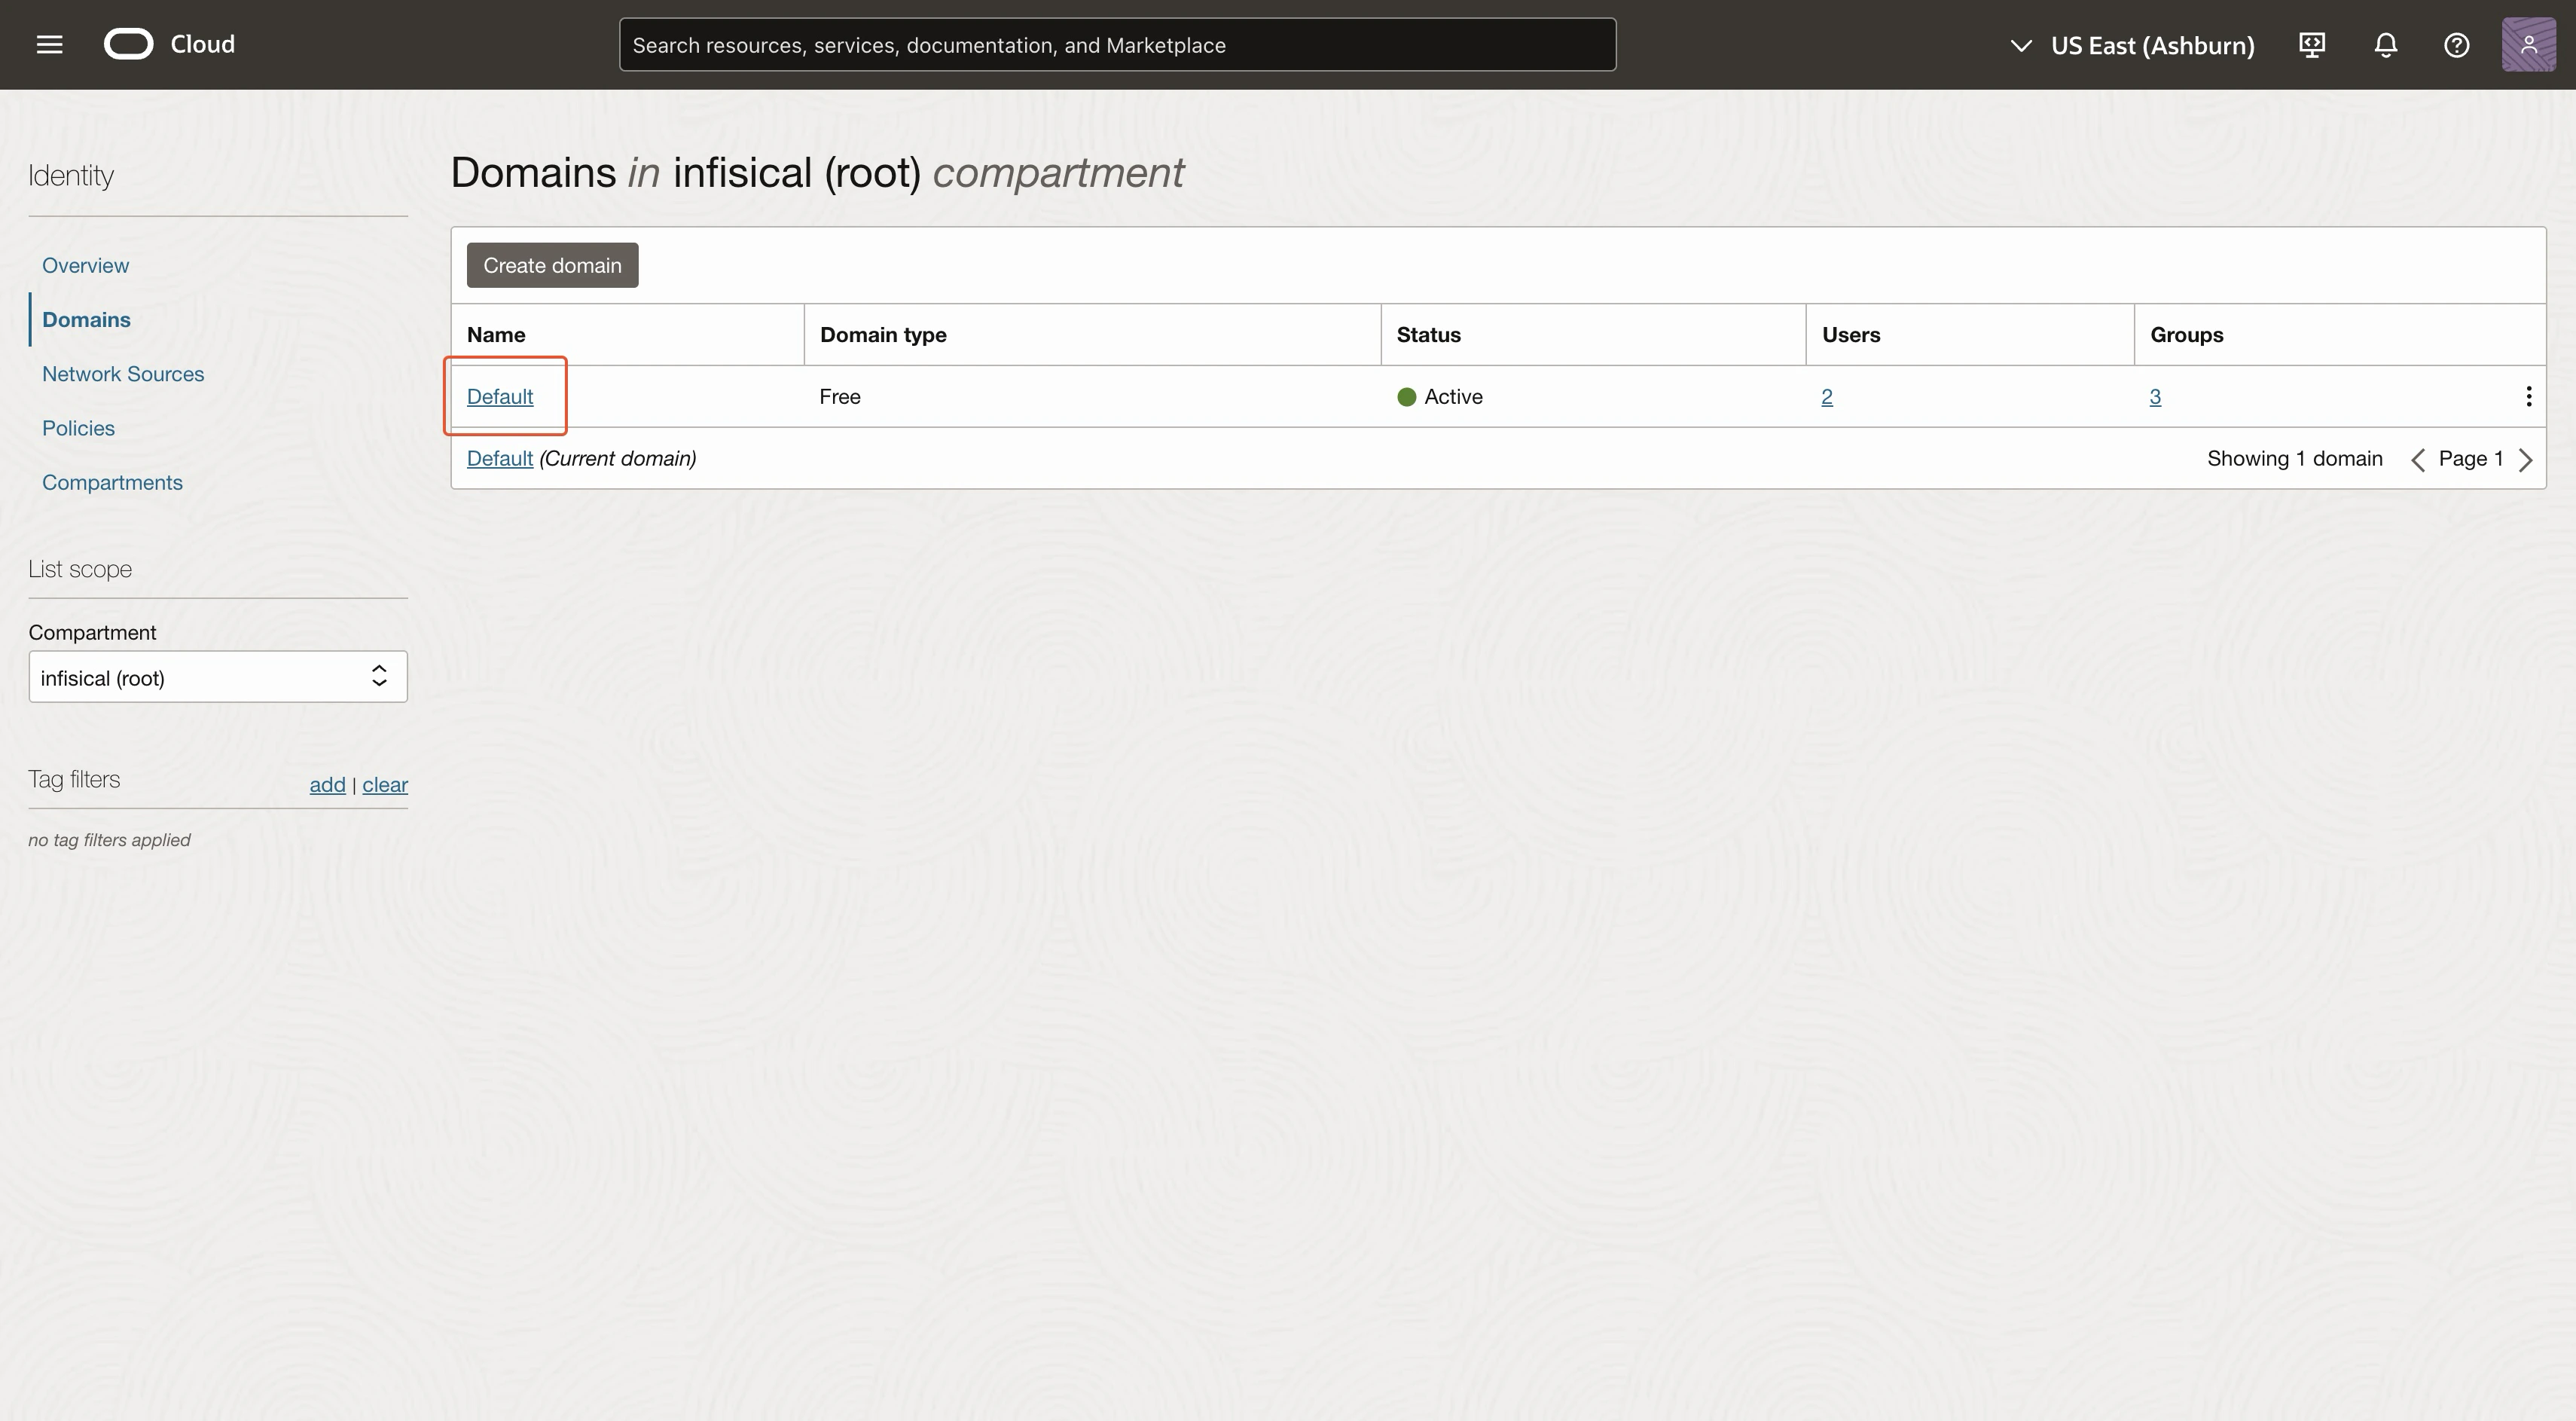Viewport: 2576px width, 1421px height.
Task: Click the Oracle Cloud logo
Action: click(x=128, y=45)
